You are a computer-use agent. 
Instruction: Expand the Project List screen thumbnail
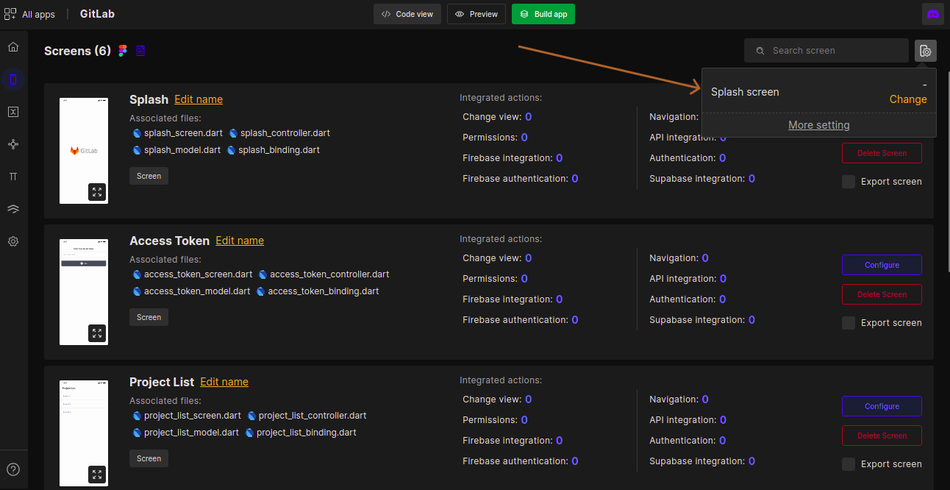point(96,475)
